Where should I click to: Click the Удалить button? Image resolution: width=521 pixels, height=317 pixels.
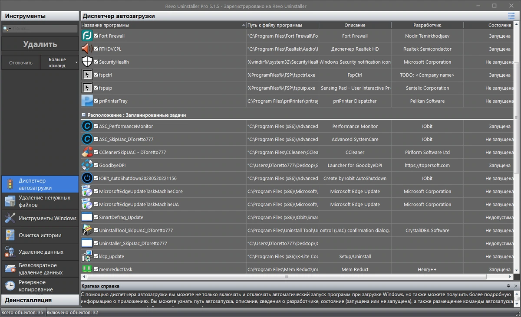(x=40, y=44)
